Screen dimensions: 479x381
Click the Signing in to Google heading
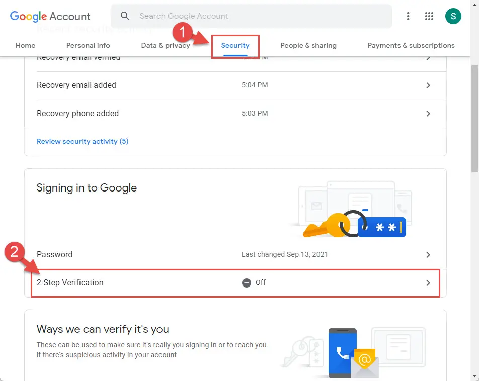87,188
